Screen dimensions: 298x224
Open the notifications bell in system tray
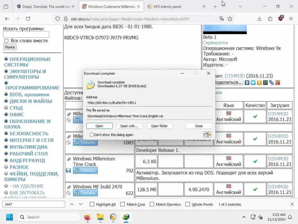[x=290, y=217]
